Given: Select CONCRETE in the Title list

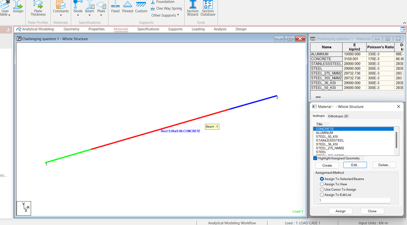Looking at the screenshot, I should pyautogui.click(x=353, y=129).
